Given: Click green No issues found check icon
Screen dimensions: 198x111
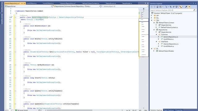Looking at the screenshot, I should tap(16, 110).
